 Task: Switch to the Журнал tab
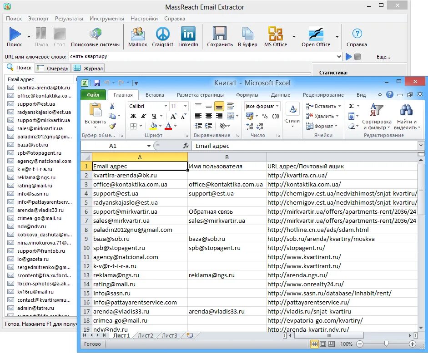point(89,68)
